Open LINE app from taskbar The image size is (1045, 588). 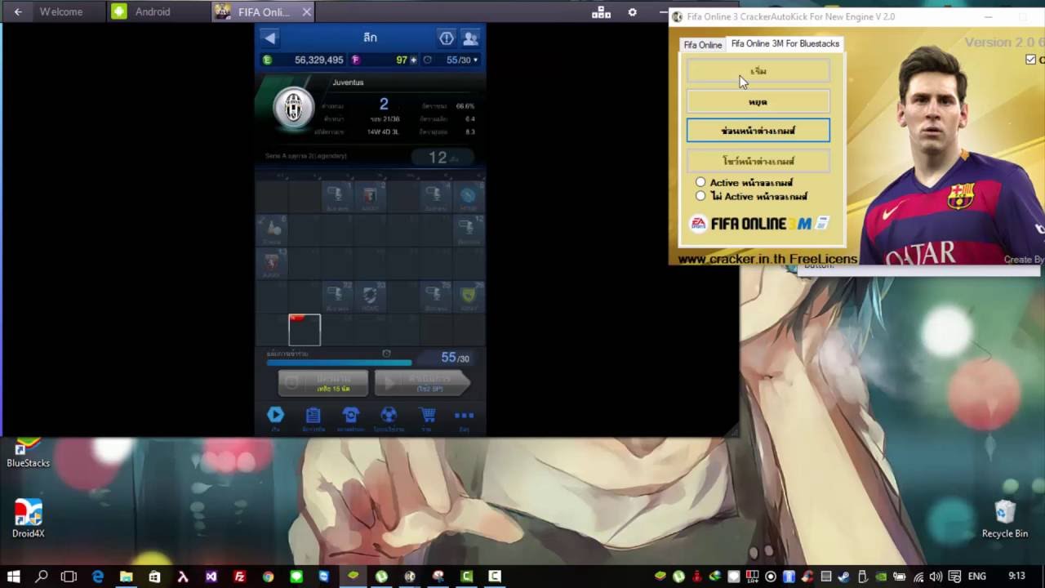(x=296, y=577)
